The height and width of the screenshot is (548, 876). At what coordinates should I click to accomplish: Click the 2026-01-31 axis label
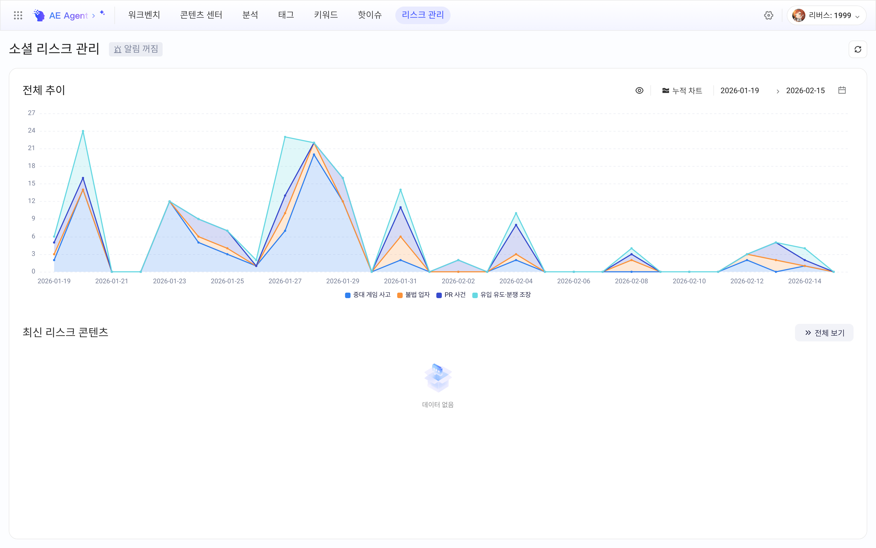click(x=400, y=281)
